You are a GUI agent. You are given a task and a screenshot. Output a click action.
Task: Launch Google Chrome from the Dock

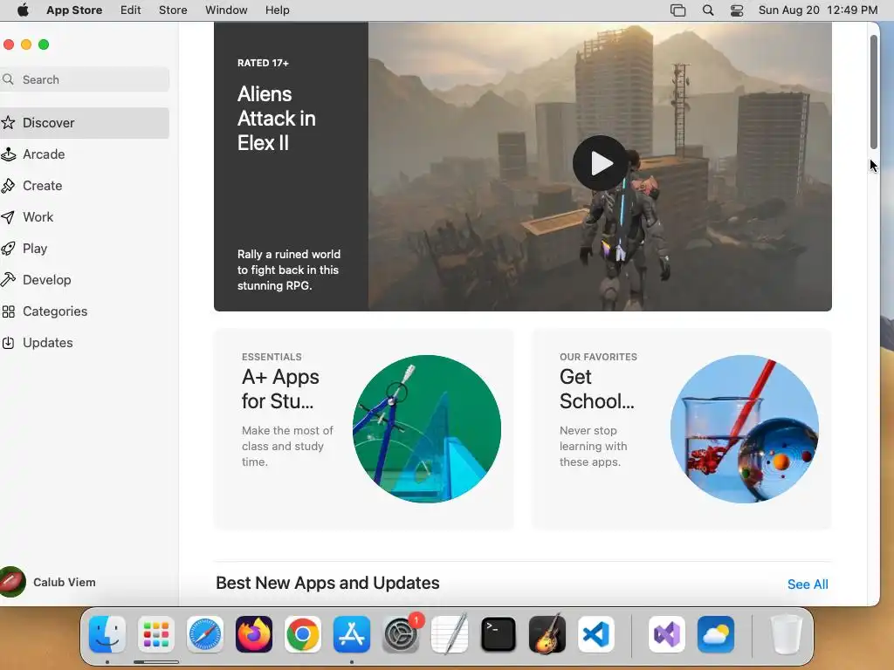303,634
